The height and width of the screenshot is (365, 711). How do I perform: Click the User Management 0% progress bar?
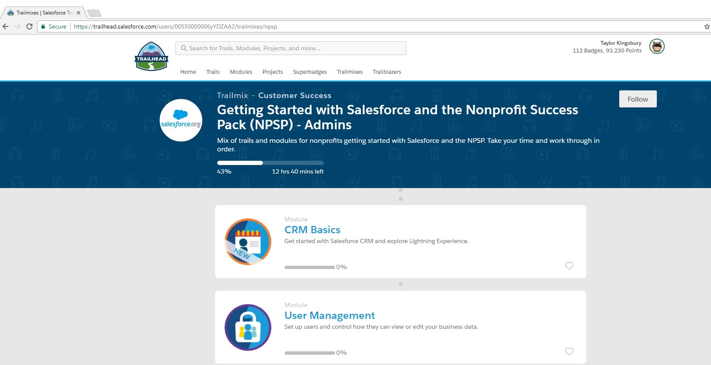309,353
